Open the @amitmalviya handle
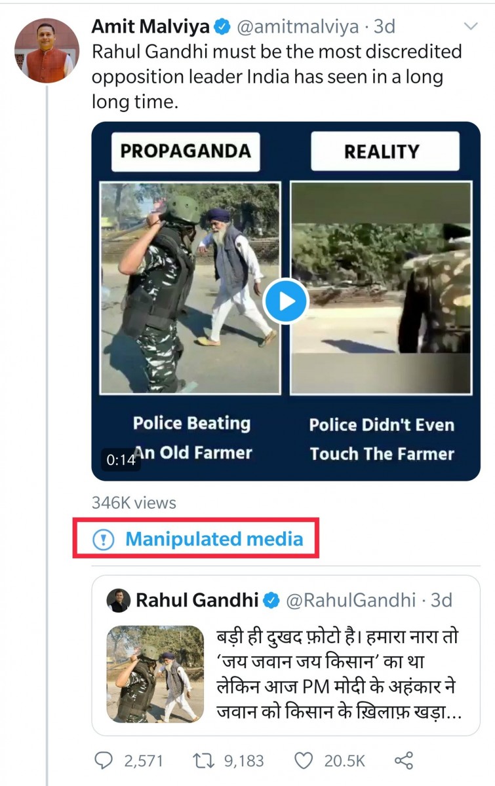Viewport: 495px width, 786px height. 297,27
